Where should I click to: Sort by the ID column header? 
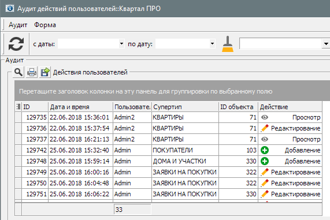point(35,107)
